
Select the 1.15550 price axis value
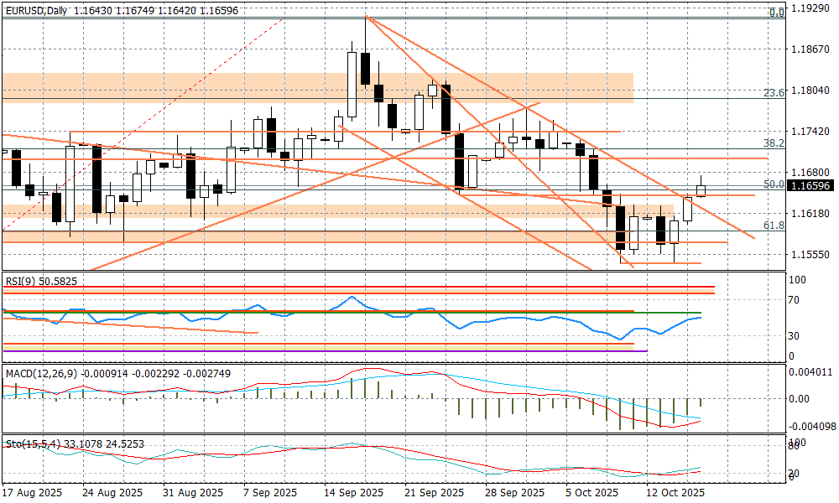(811, 254)
